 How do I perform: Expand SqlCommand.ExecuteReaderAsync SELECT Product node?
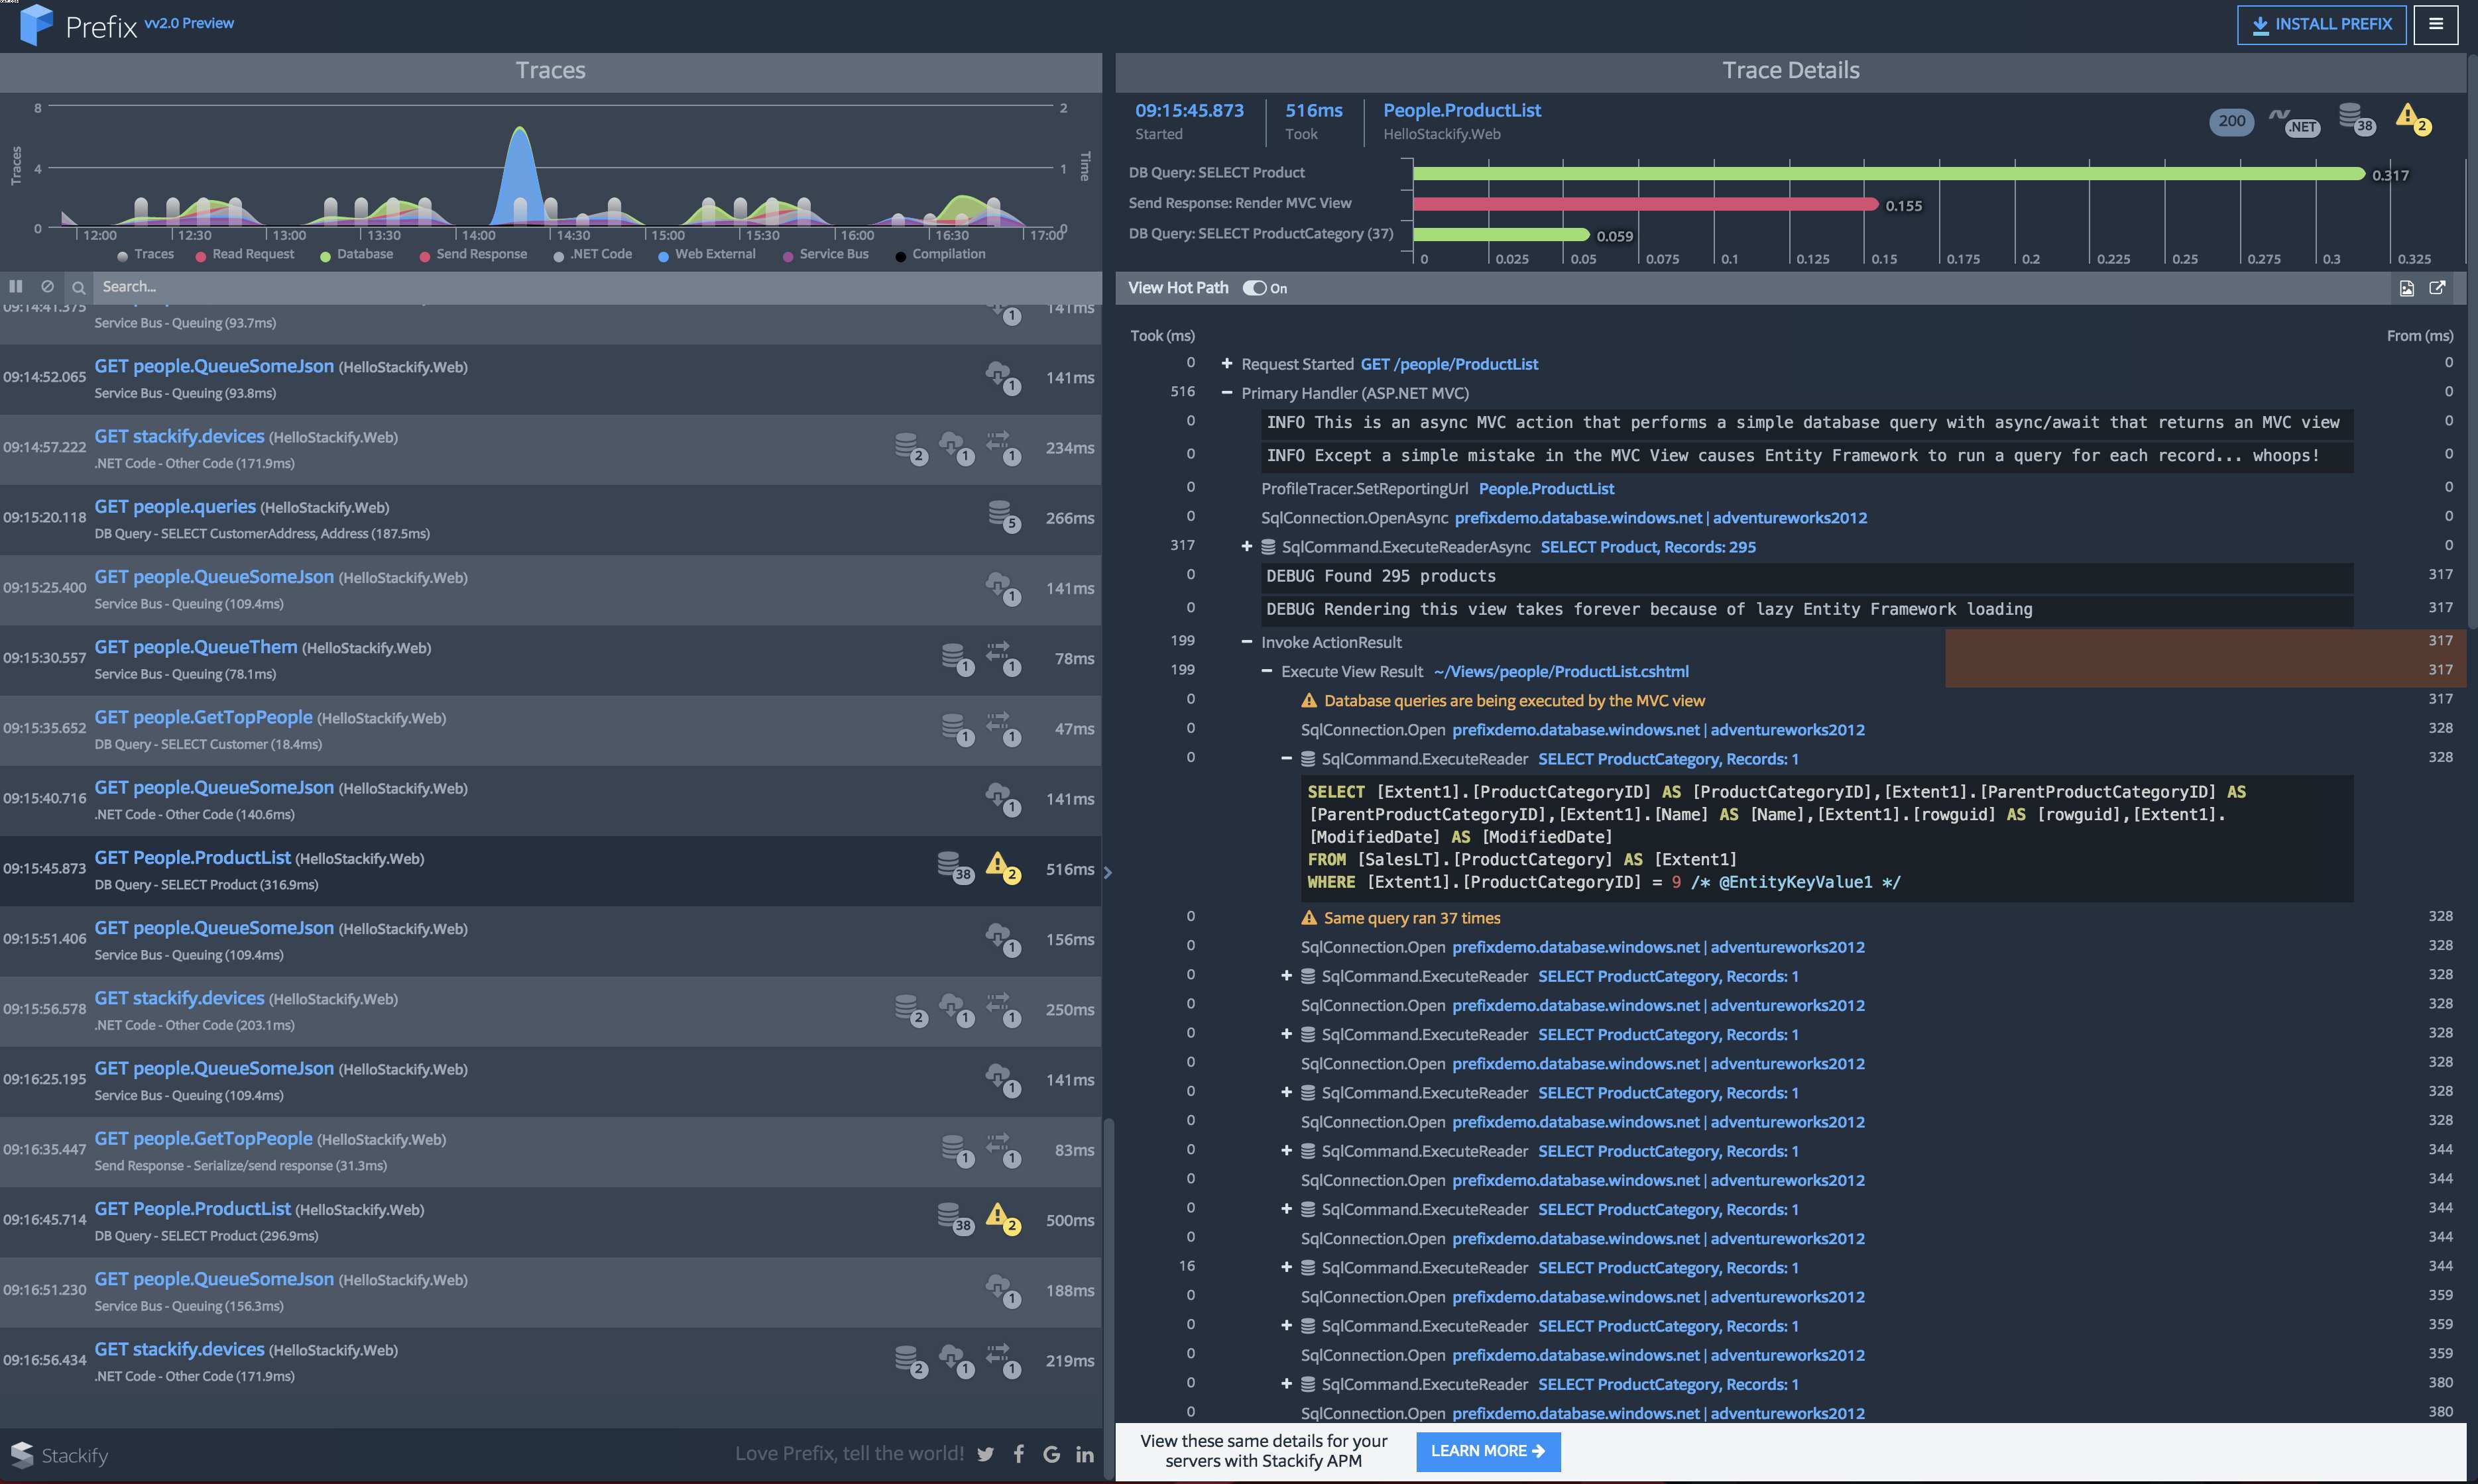coord(1246,546)
